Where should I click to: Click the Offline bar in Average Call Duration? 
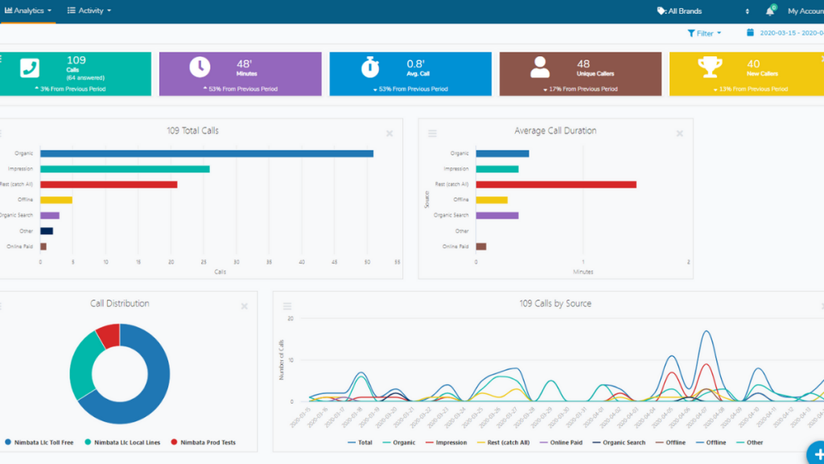[x=492, y=200]
